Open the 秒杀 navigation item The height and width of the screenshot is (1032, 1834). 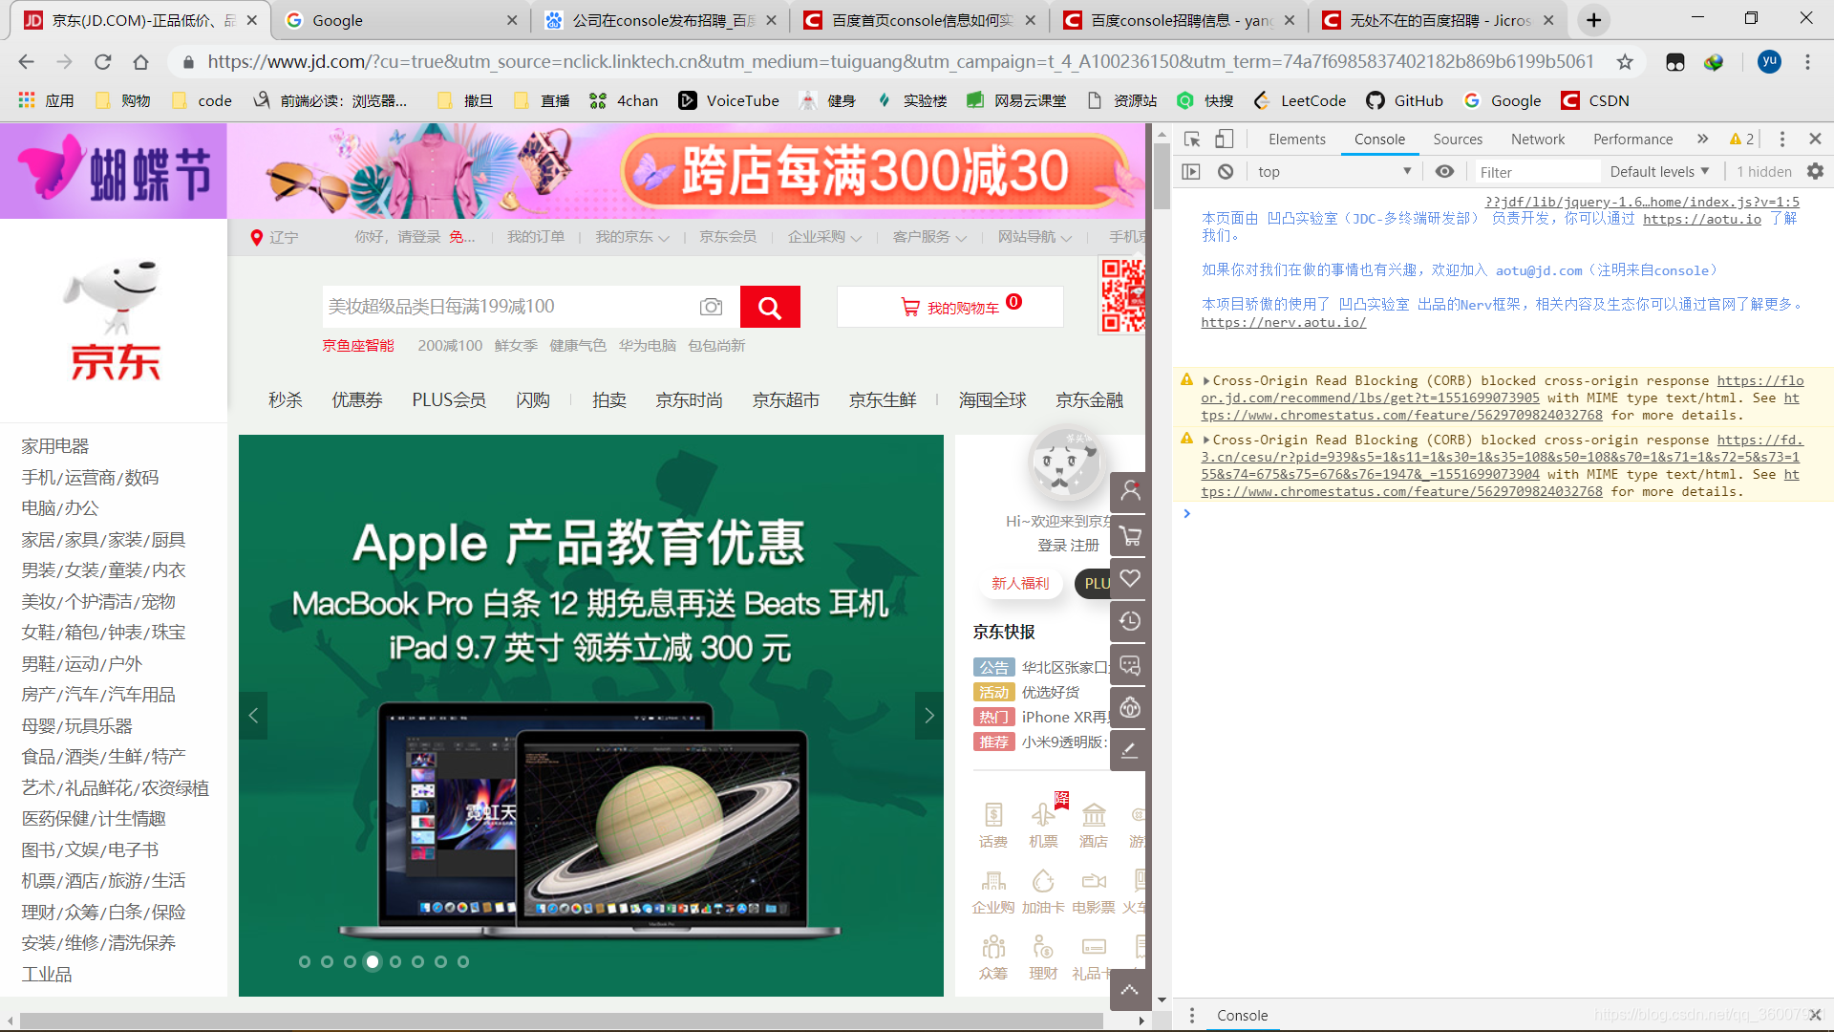[x=285, y=400]
